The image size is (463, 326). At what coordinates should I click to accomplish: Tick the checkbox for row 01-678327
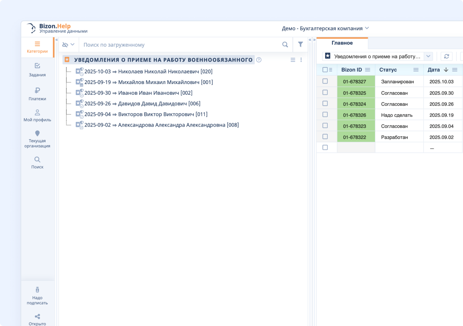(x=325, y=81)
